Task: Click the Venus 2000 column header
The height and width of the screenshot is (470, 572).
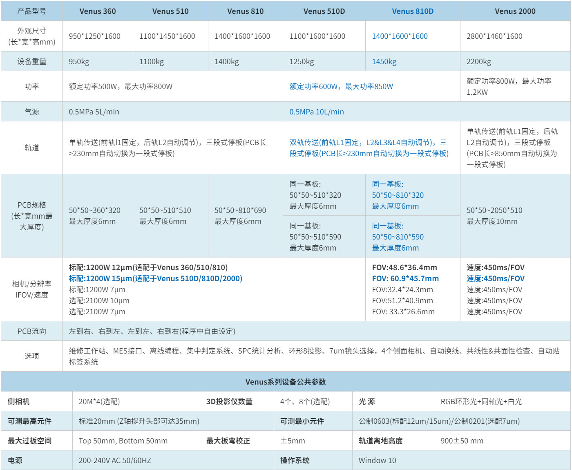Action: [x=515, y=11]
